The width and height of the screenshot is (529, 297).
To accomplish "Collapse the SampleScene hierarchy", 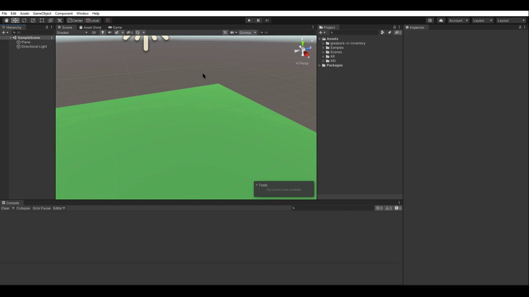I will 10,38.
